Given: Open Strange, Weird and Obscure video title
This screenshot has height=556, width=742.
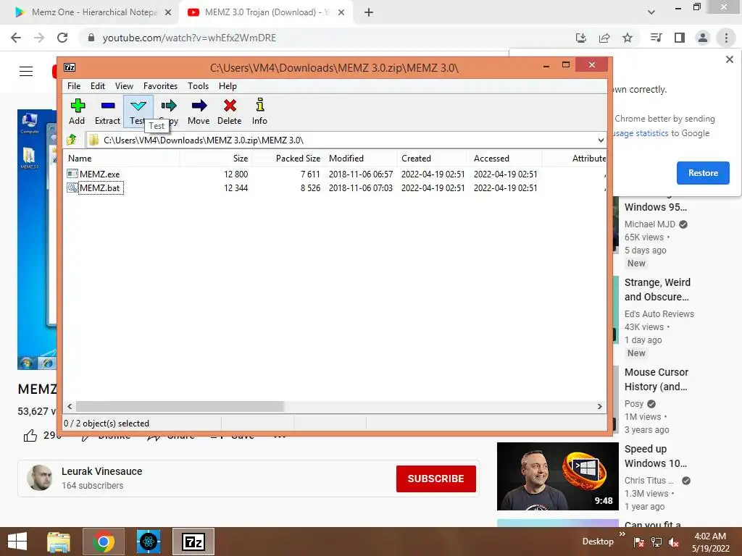Looking at the screenshot, I should 657,290.
